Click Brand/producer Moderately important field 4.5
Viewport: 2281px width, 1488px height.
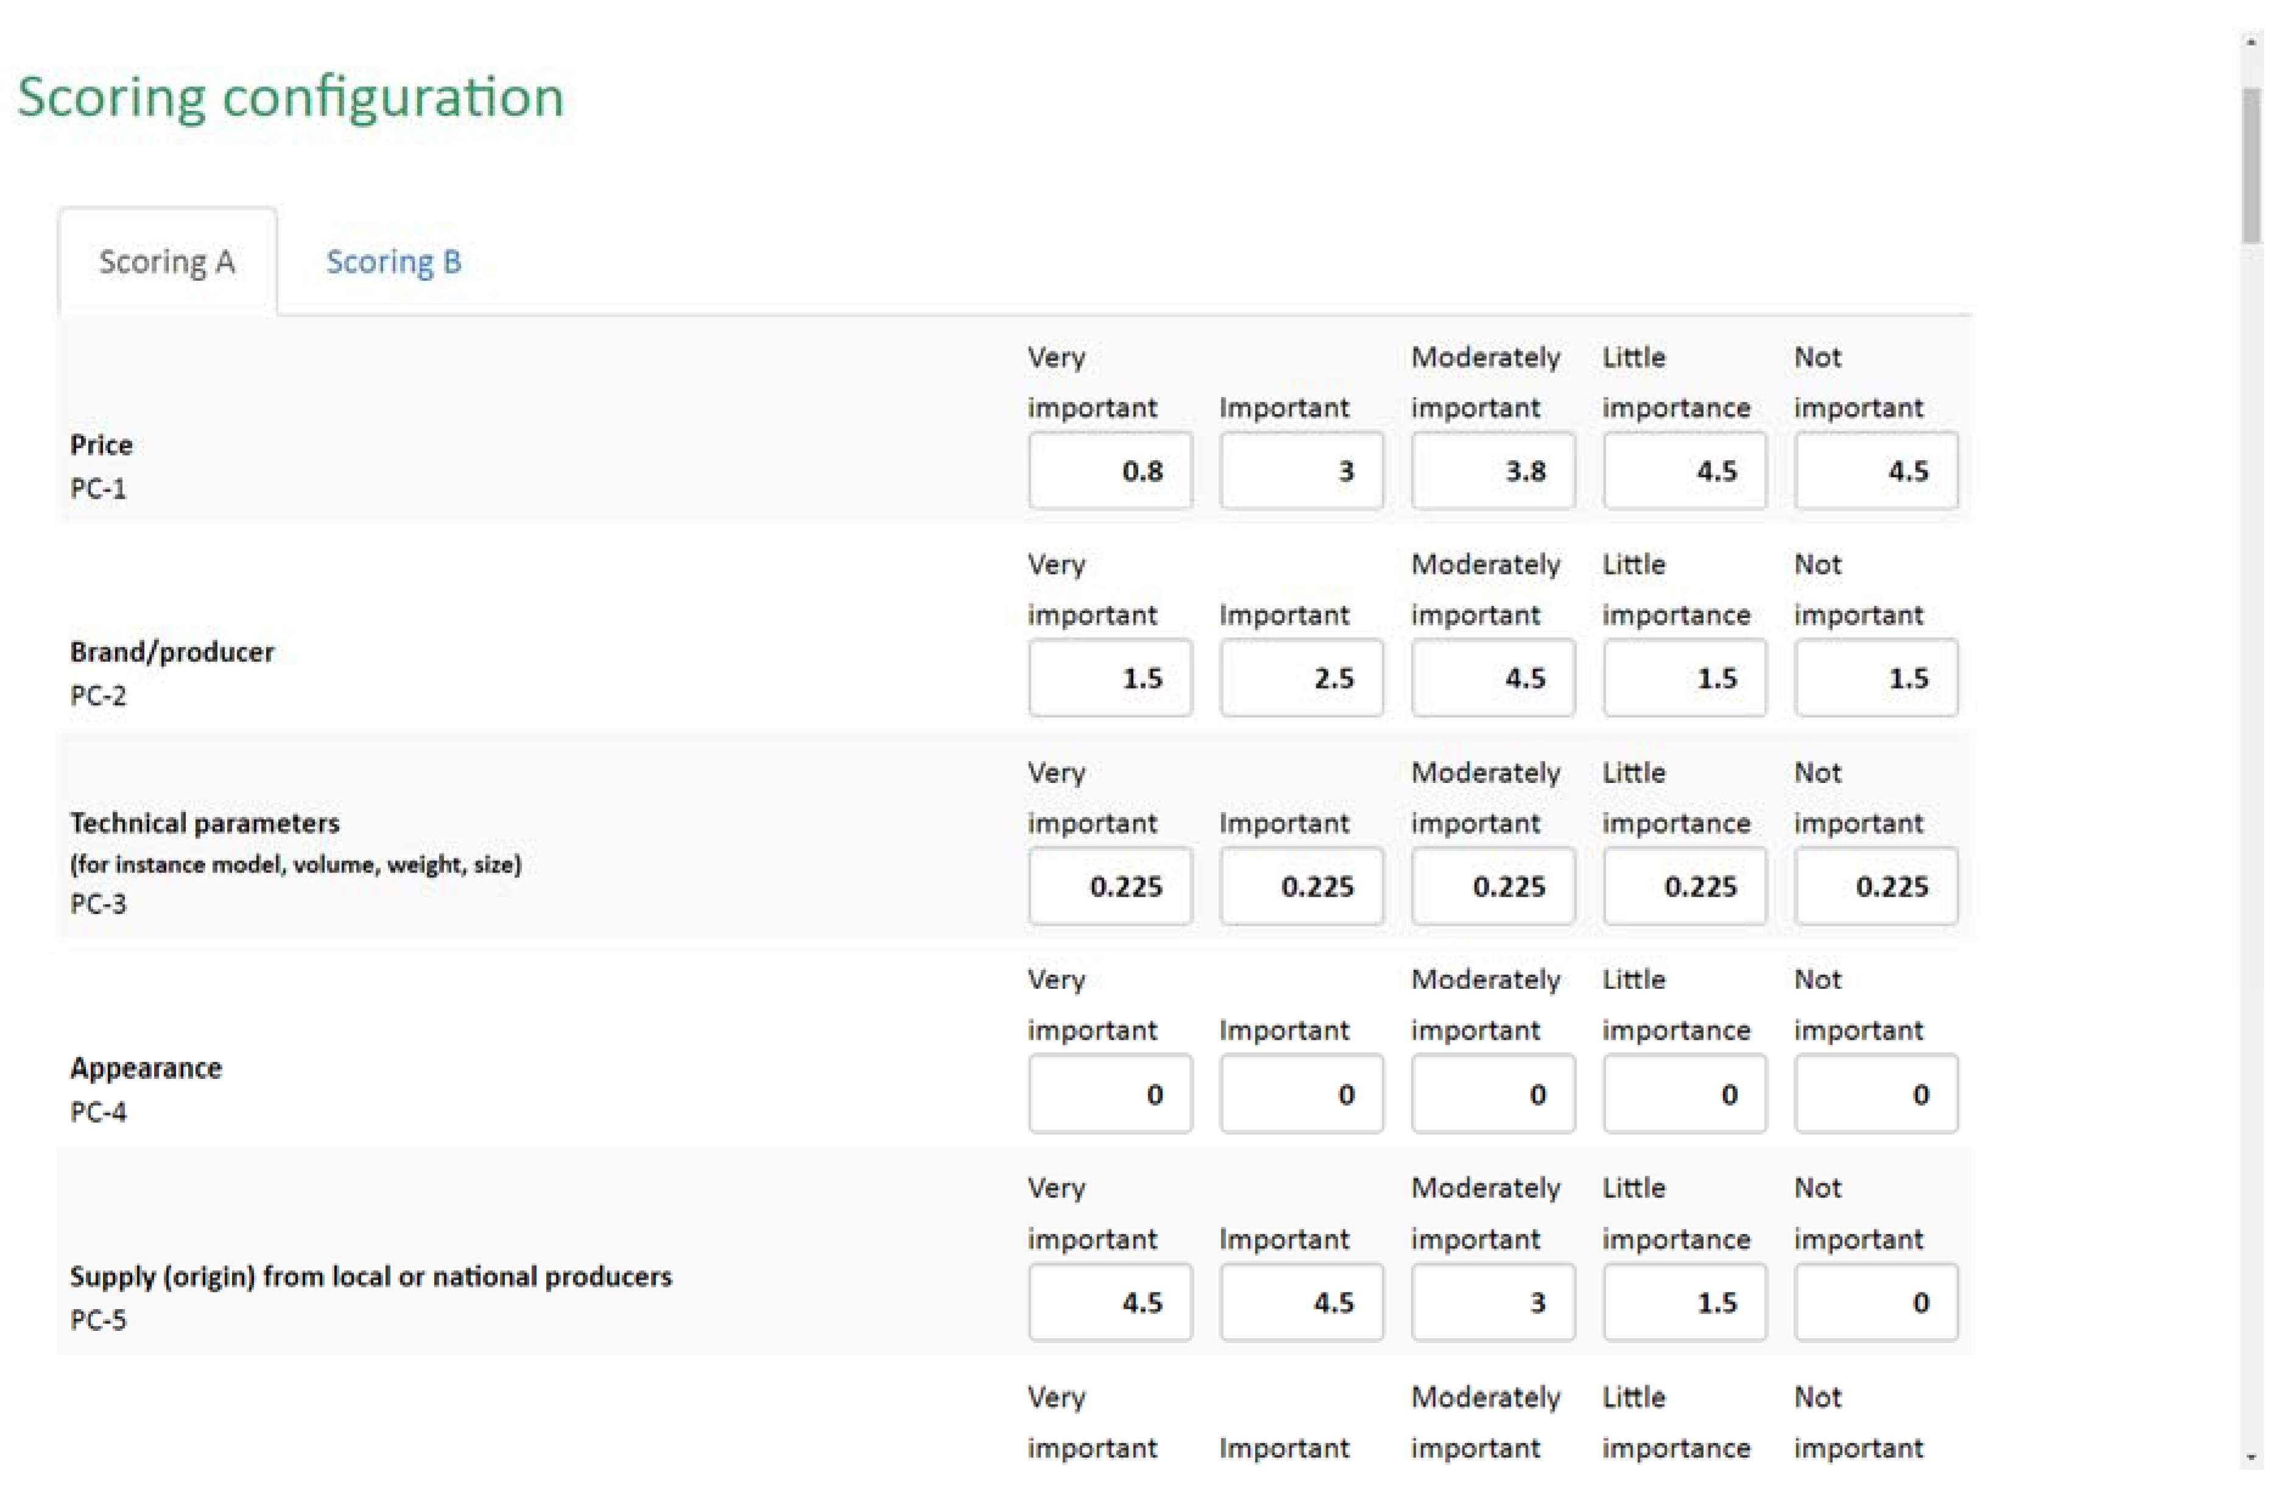1493,678
